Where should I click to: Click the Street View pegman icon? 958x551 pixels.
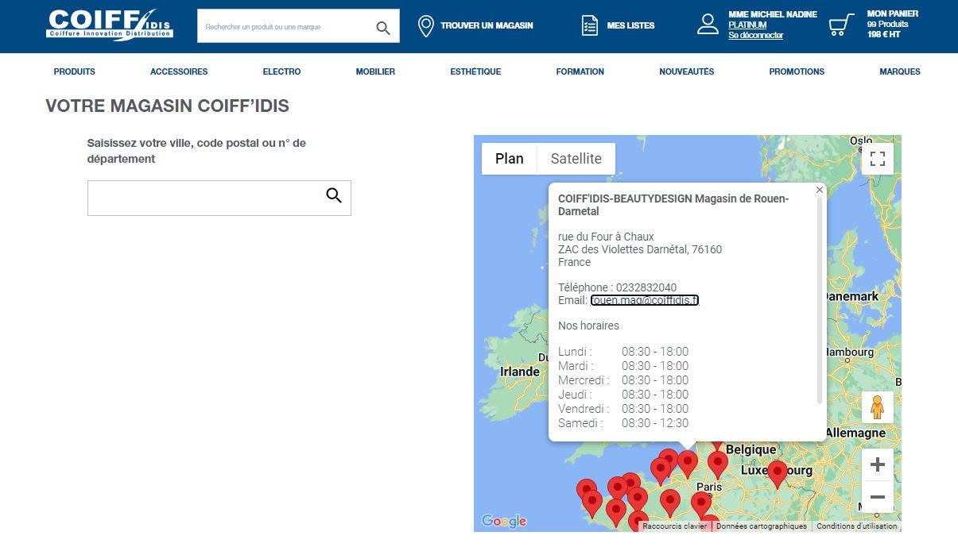(x=878, y=407)
